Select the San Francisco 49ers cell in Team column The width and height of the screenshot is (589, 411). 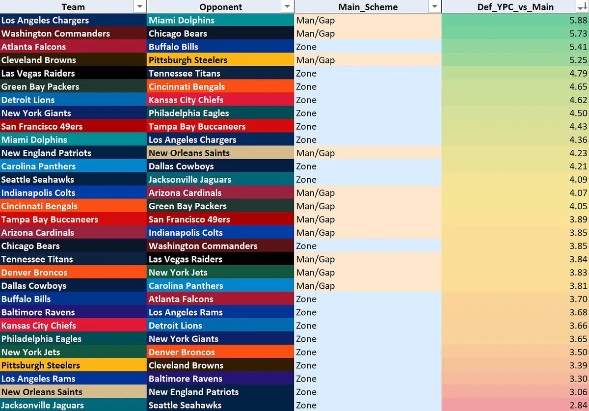pos(73,127)
